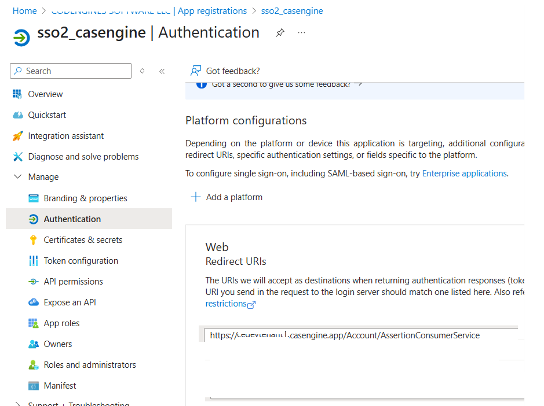Click the blue info icon in feedback banner
Image resolution: width=544 pixels, height=406 pixels.
(x=202, y=84)
